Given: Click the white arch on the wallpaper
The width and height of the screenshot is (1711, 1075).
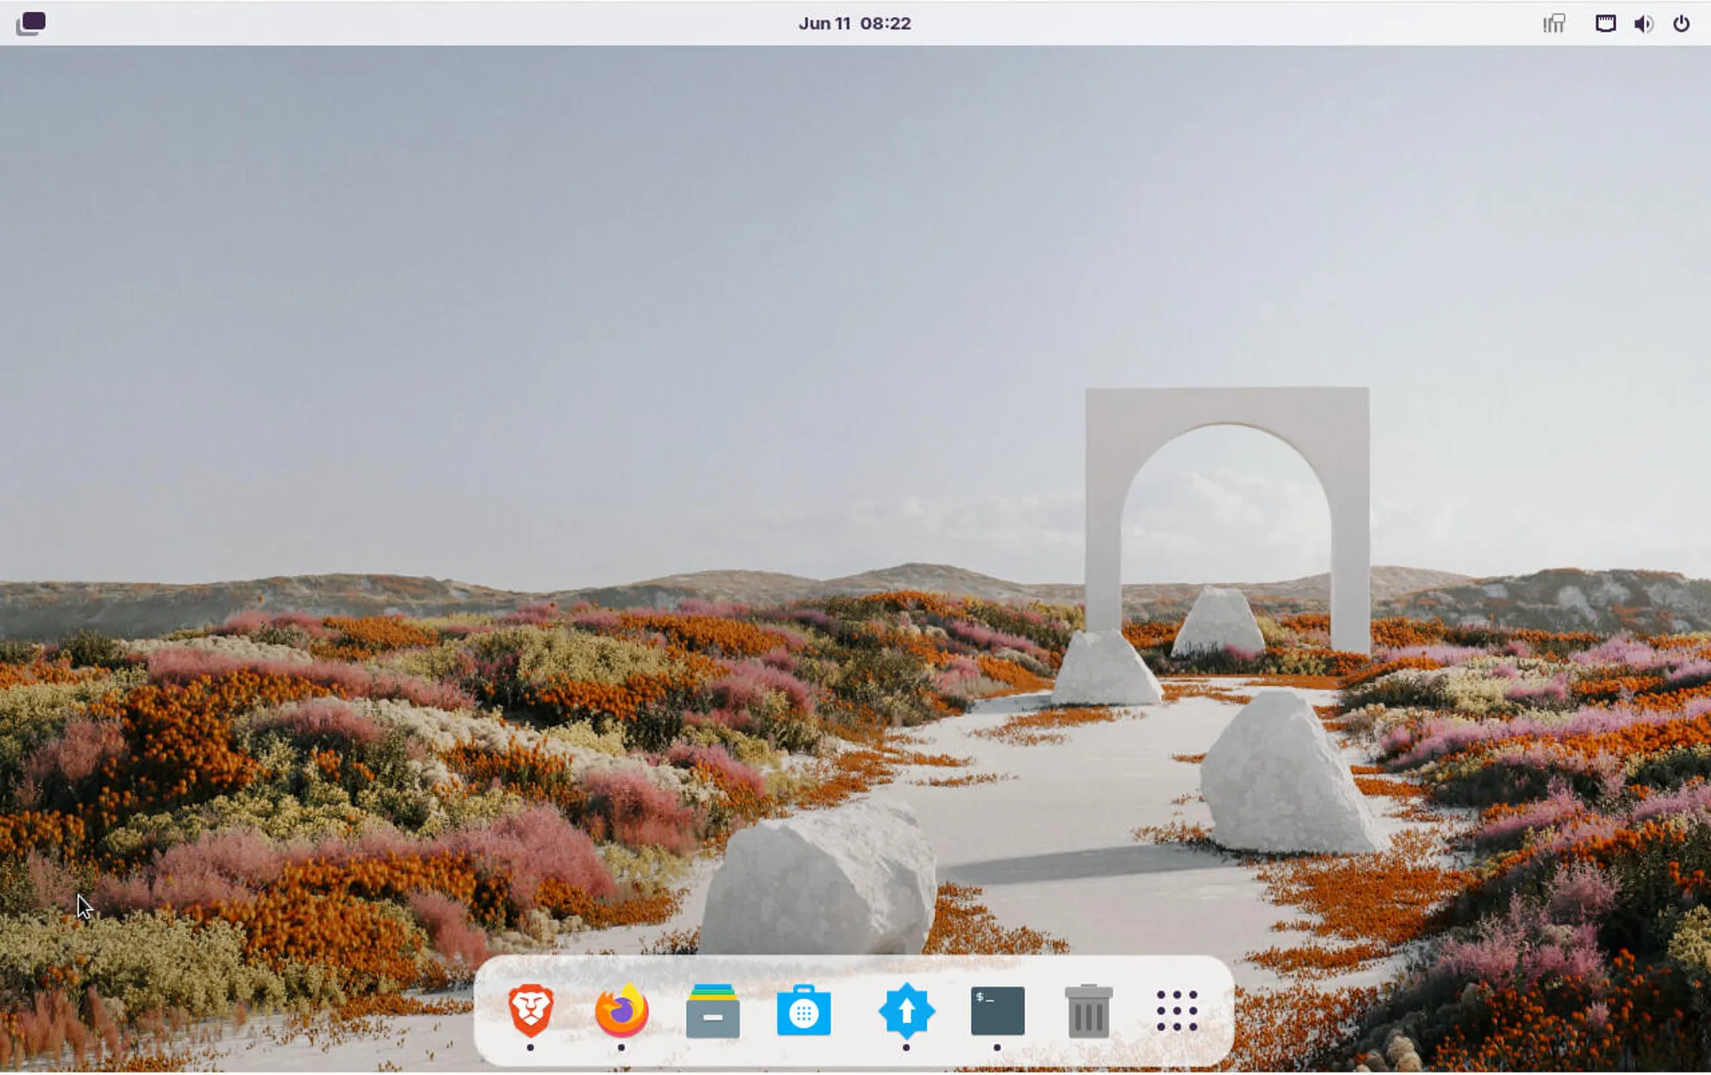Looking at the screenshot, I should pos(1225,407).
